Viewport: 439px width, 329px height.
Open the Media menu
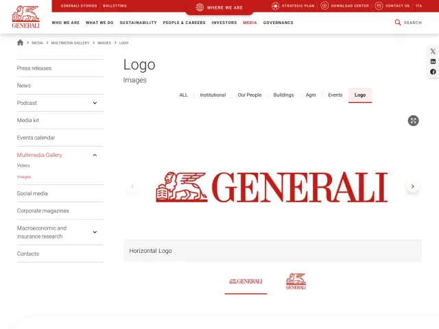[250, 23]
